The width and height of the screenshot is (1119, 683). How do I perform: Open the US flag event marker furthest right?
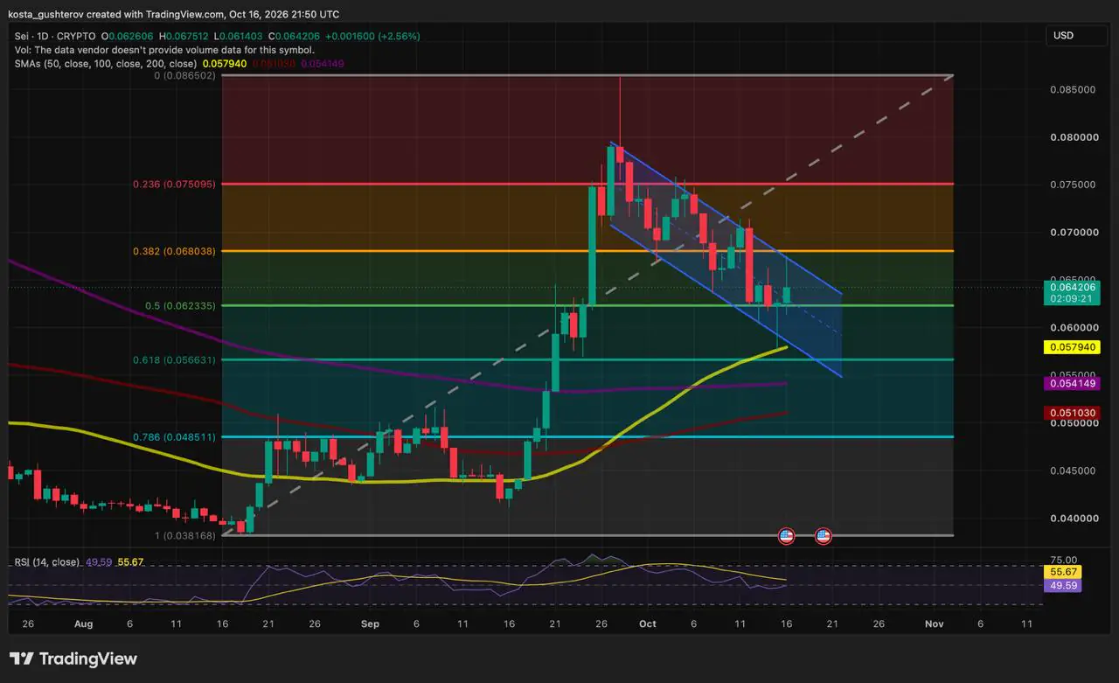823,535
